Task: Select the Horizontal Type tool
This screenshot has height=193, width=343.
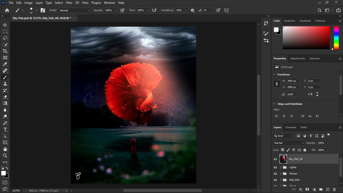Action: tap(5, 129)
